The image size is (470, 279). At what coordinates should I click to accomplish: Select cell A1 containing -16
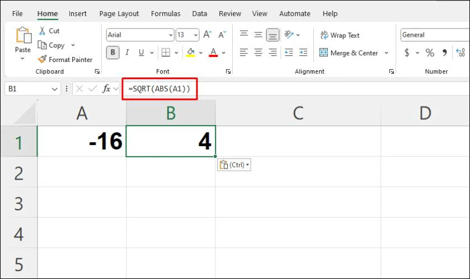pos(82,141)
